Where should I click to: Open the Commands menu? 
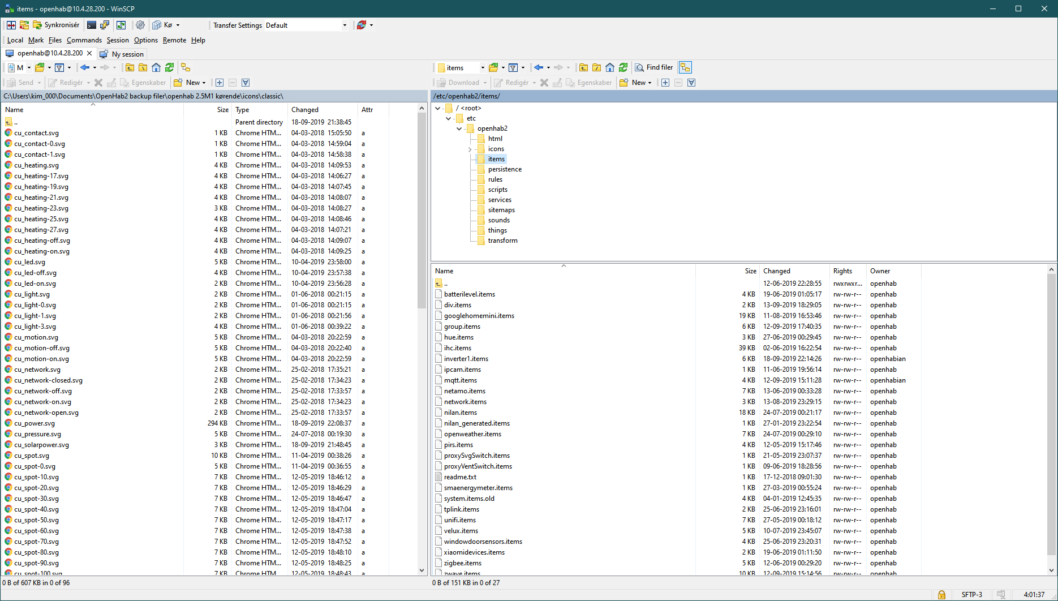coord(84,40)
